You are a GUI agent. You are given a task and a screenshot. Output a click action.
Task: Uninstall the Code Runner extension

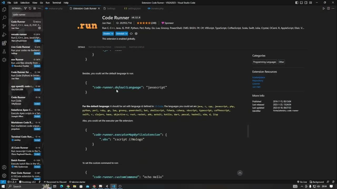[120, 34]
